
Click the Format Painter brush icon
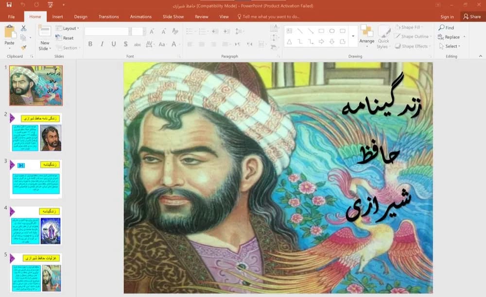23,48
